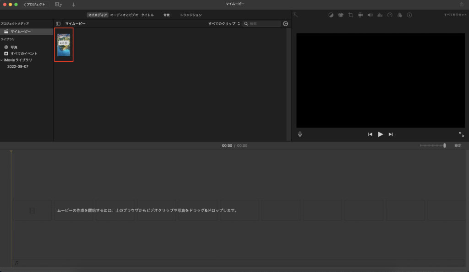Start voiceover recording with the microphone
Image resolution: width=469 pixels, height=272 pixels.
300,134
